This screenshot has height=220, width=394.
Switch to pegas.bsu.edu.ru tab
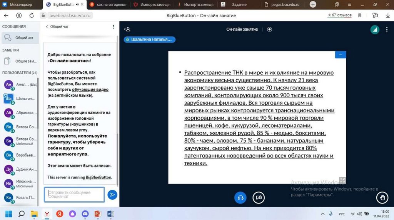tap(283, 5)
